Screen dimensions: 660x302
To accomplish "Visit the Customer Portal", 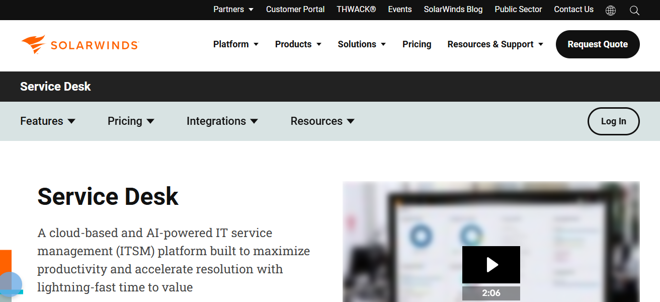I will click(x=295, y=9).
